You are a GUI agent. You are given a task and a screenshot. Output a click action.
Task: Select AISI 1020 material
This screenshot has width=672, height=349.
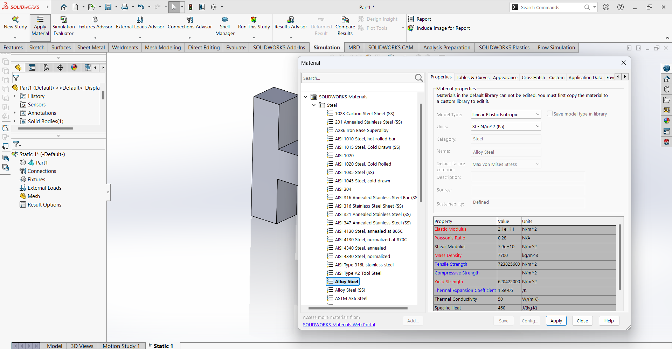click(x=344, y=155)
